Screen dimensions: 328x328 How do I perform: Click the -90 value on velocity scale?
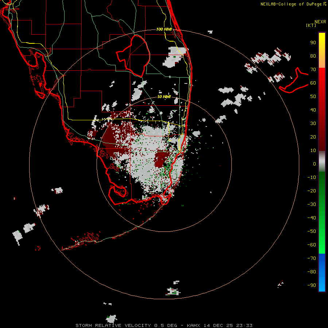point(312,285)
